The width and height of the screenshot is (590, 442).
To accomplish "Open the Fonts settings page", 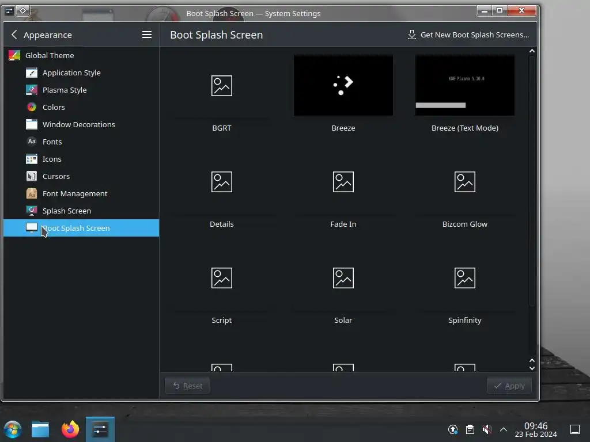I will pyautogui.click(x=81, y=142).
